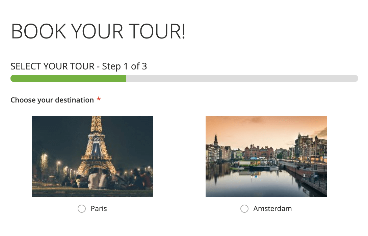Click the "Step 1 of 3" indicator text
The image size is (368, 236).
pyautogui.click(x=125, y=66)
